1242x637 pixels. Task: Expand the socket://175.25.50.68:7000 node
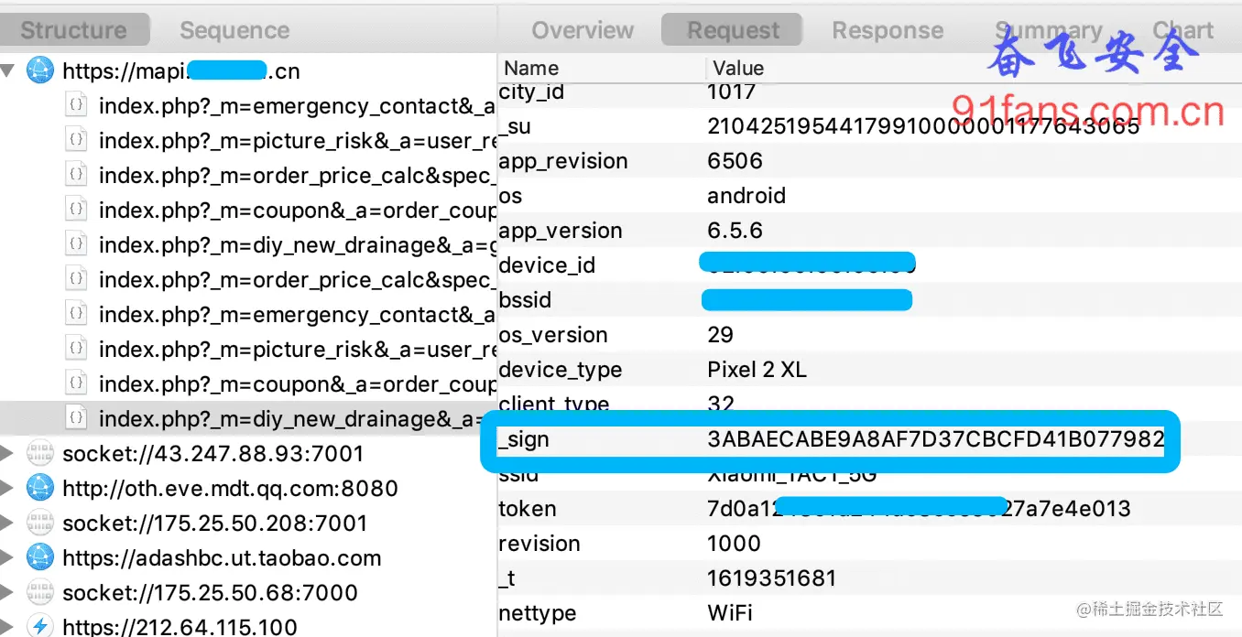[x=8, y=592]
